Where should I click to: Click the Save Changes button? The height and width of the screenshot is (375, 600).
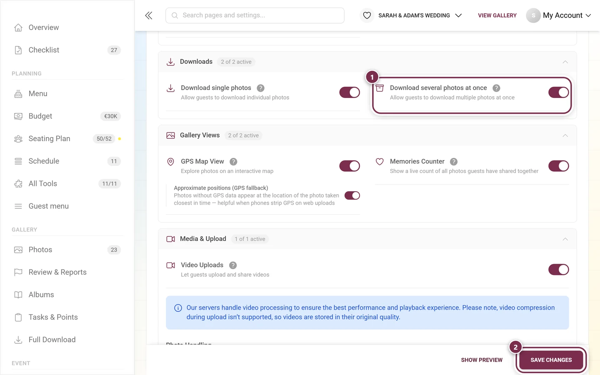tap(551, 360)
